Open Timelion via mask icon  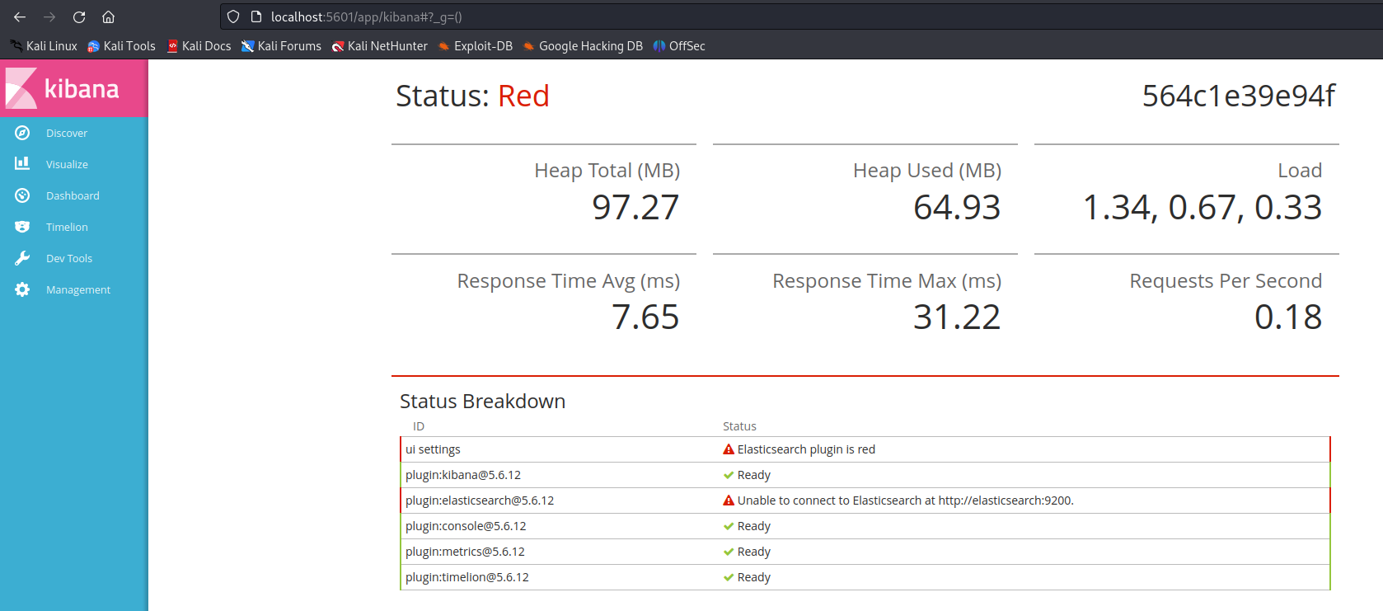coord(22,227)
